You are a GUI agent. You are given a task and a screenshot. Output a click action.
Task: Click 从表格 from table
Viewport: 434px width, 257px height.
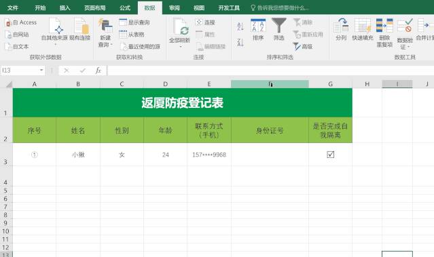click(132, 35)
